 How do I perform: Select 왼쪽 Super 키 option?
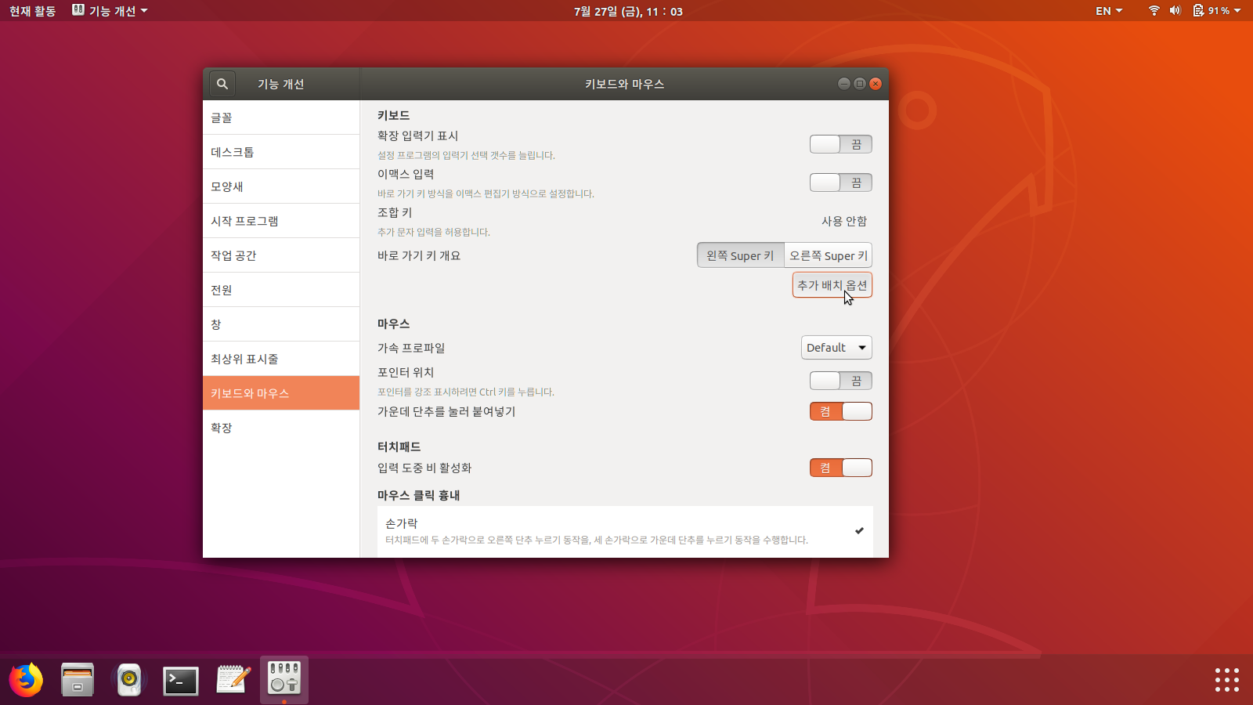(x=740, y=255)
